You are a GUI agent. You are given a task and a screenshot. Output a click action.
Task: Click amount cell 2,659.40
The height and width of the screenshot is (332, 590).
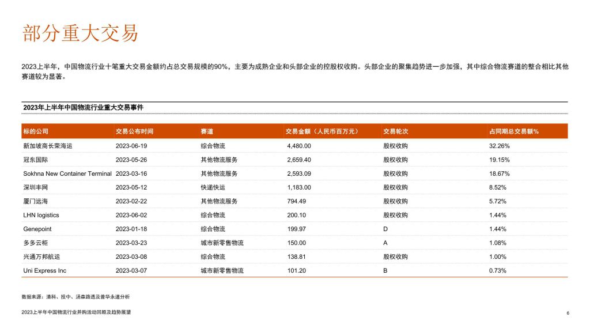299,160
